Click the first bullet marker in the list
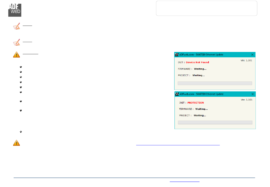The image size is (270, 187). (21, 67)
